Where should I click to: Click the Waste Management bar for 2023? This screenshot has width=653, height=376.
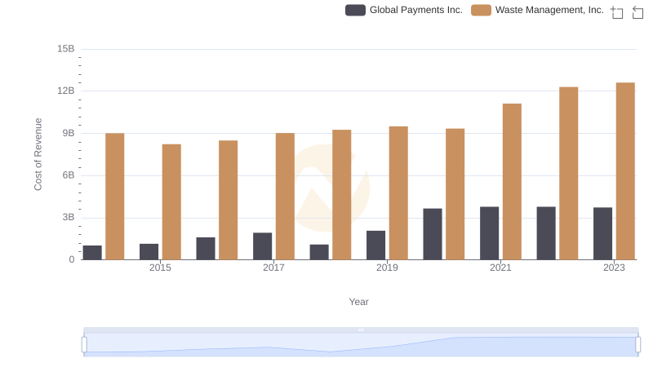coord(625,171)
